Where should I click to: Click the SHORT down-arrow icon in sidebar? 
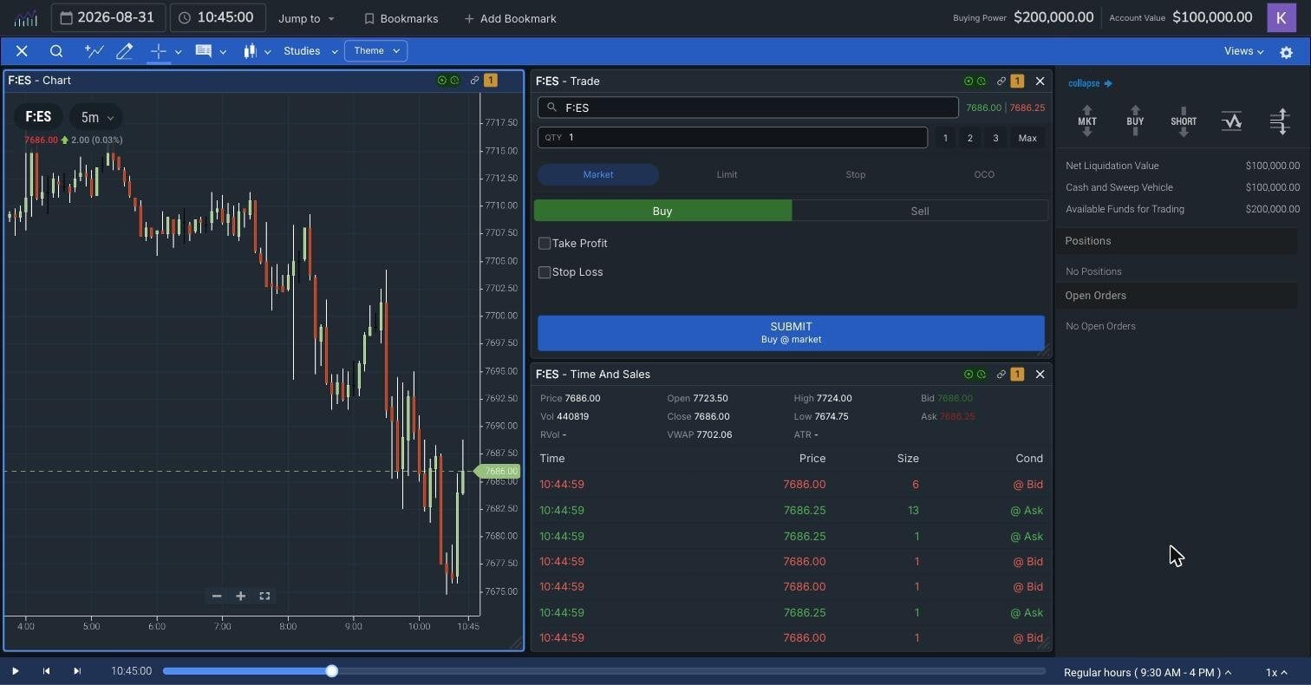(1184, 121)
